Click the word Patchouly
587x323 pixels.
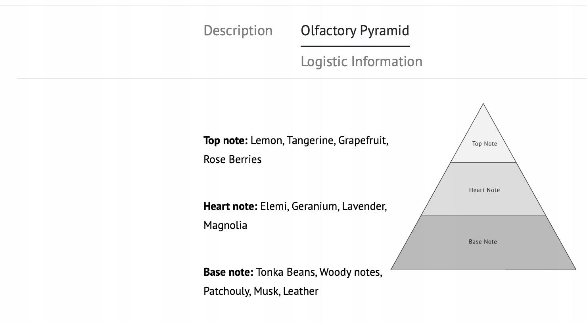226,291
